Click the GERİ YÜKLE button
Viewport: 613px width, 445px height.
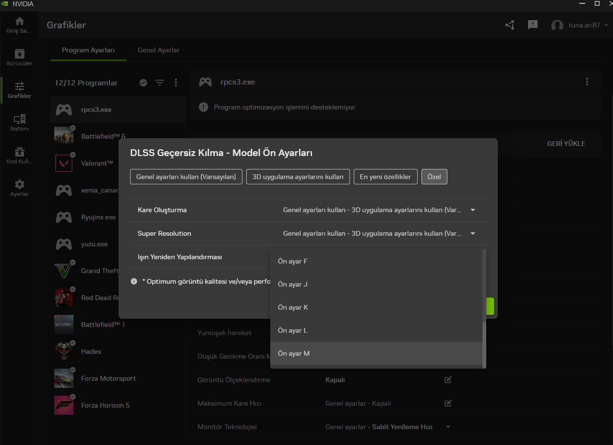(566, 144)
